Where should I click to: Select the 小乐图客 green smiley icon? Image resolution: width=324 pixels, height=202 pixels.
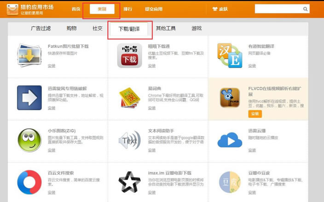point(29,140)
